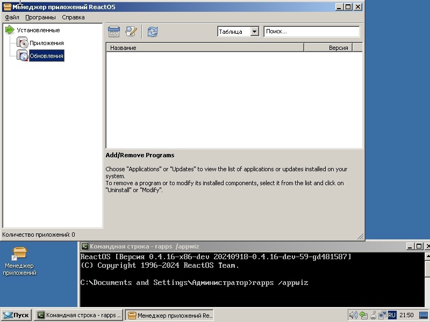Image resolution: width=430 pixels, height=322 pixels.
Task: Switch to the Командная строка taskbar button
Action: 78,315
